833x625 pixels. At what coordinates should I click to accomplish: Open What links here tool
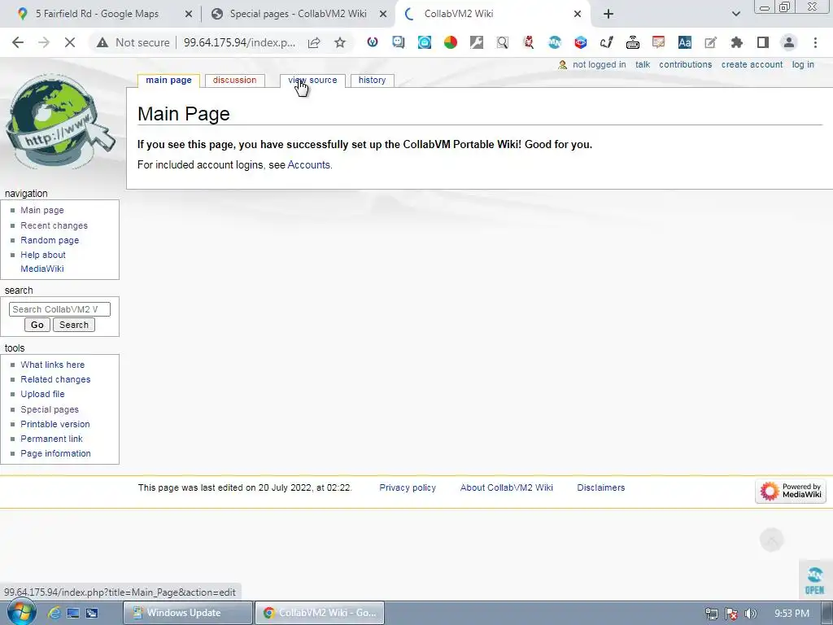click(53, 365)
